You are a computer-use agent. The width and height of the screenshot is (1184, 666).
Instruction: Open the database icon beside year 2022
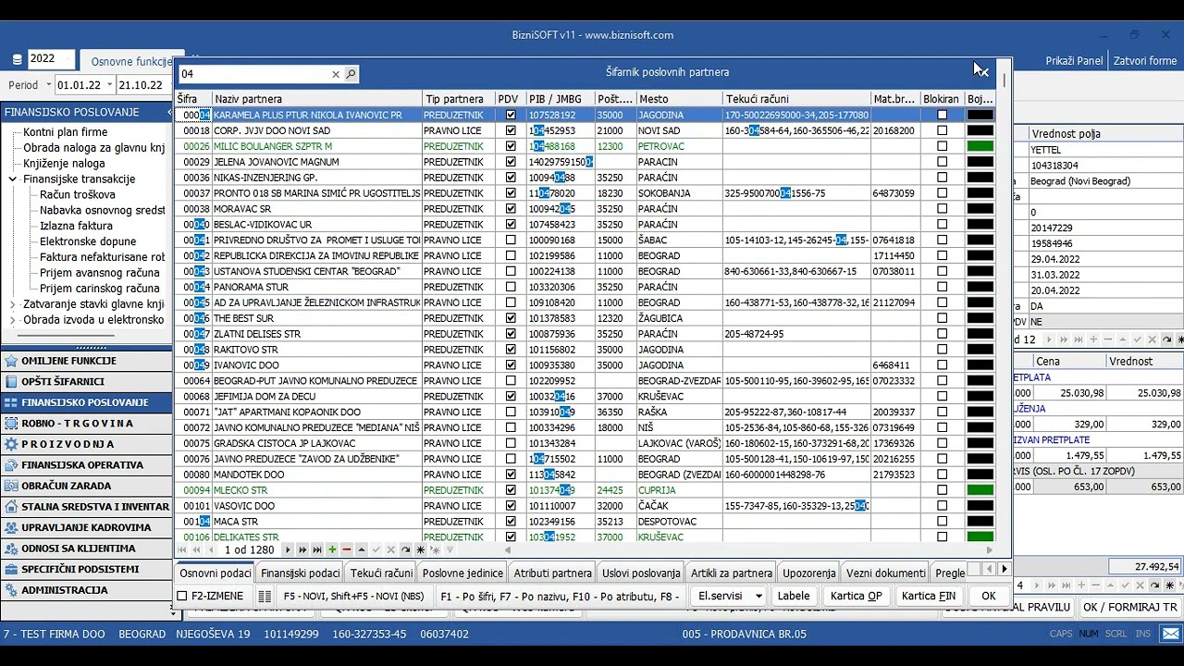point(17,59)
